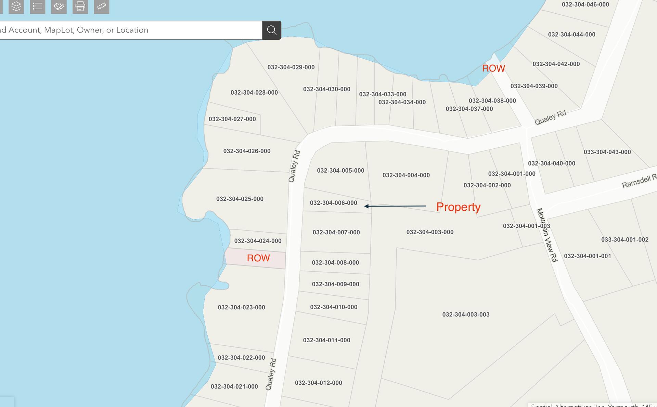This screenshot has width=657, height=407.
Task: Select lot 032-304-003-003
Action: [466, 314]
